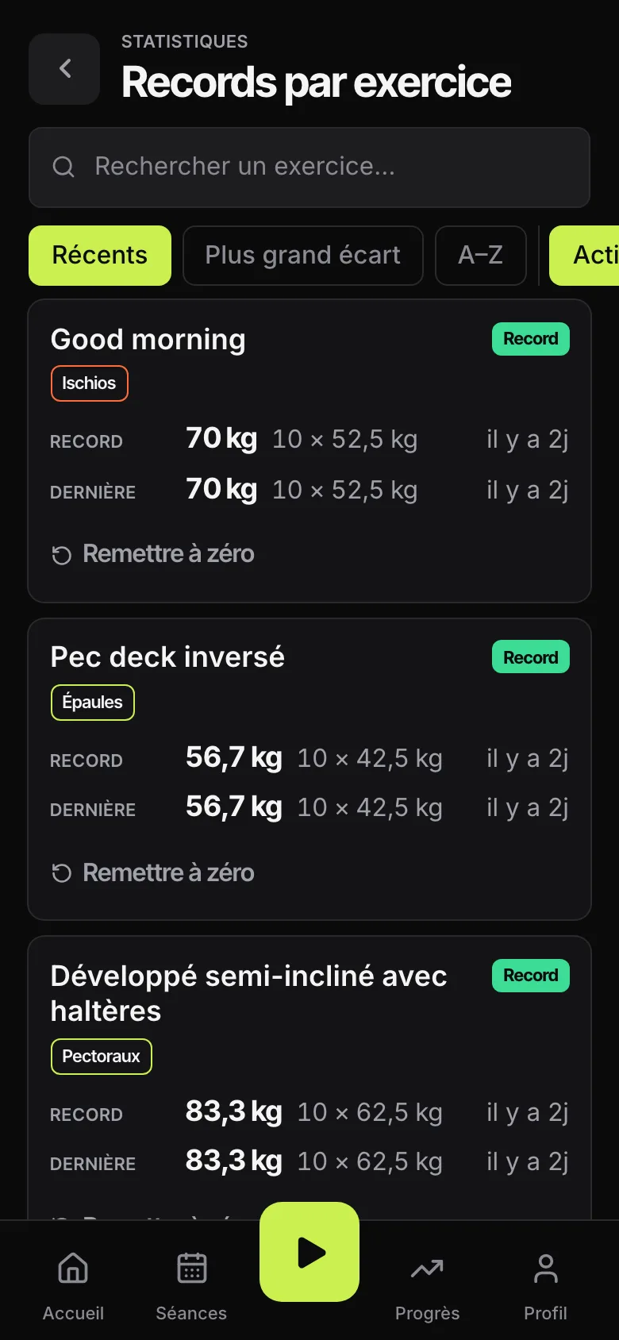This screenshot has height=1340, width=619.
Task: Click reset icon under Pec deck inversé
Action: 62,873
